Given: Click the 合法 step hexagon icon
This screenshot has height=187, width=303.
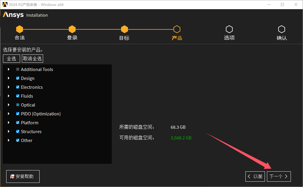Looking at the screenshot, I should coord(19,29).
